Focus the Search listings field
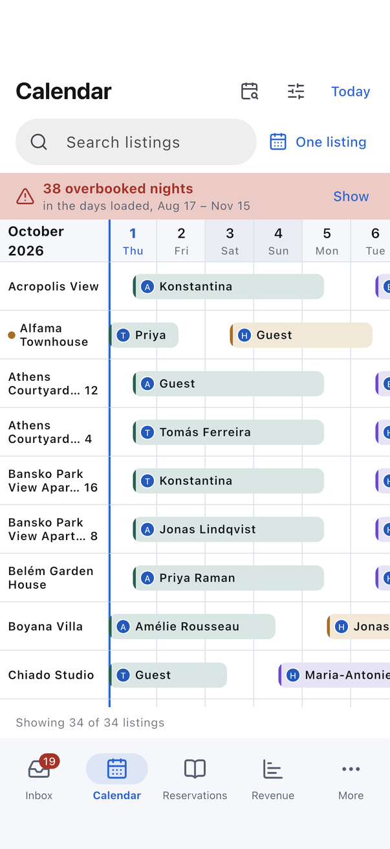Image resolution: width=390 pixels, height=849 pixels. 136,142
